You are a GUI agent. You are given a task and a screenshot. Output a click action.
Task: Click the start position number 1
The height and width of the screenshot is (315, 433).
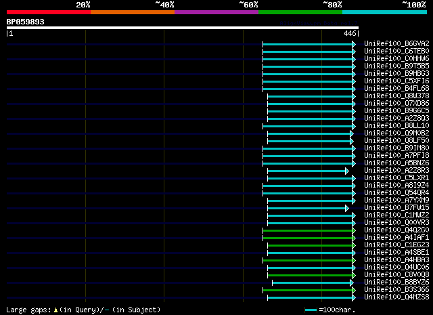[11, 33]
